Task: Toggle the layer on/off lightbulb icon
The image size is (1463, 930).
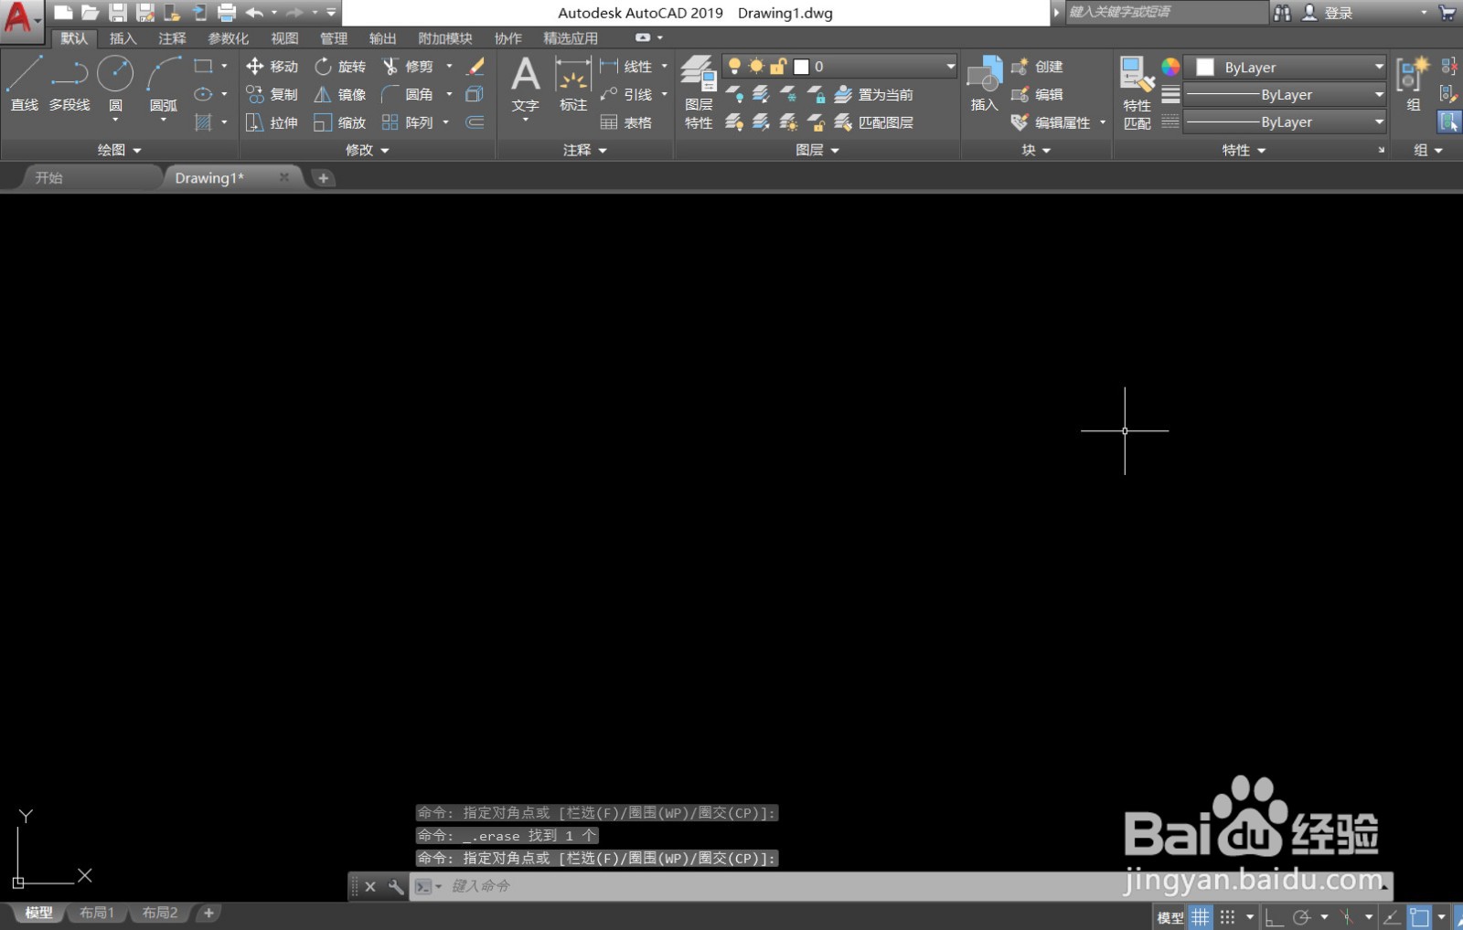Action: [x=733, y=67]
